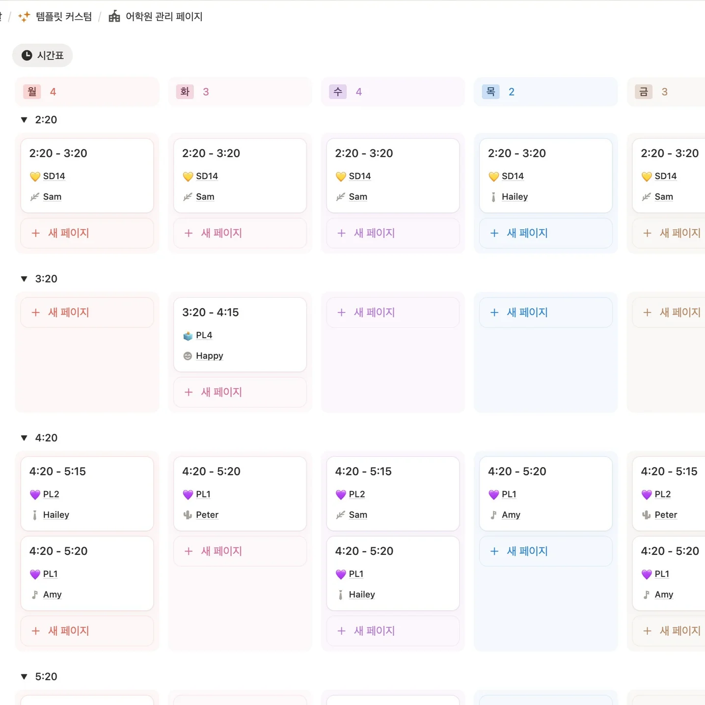
Task: Open 어학원 관리 페이지 from the breadcrumb
Action: [x=163, y=16]
